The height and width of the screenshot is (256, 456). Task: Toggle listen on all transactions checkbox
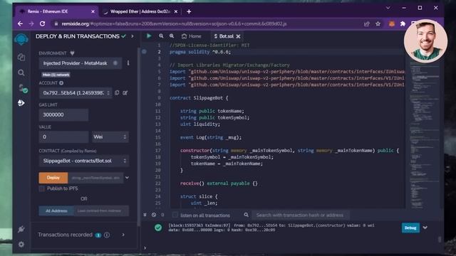click(175, 215)
